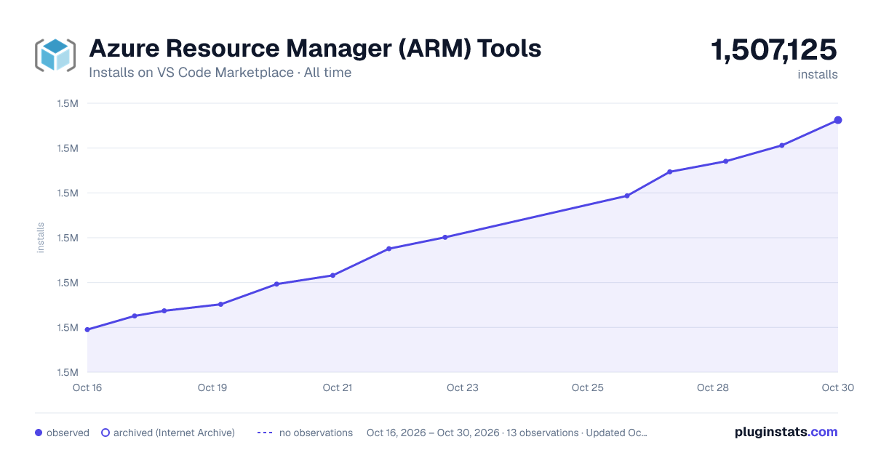This screenshot has width=873, height=458.
Task: Open the pluginstats.com link
Action: 786,432
